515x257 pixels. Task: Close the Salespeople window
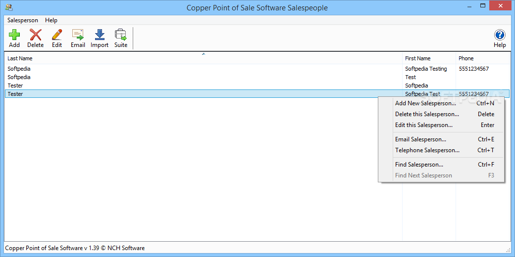click(x=501, y=5)
